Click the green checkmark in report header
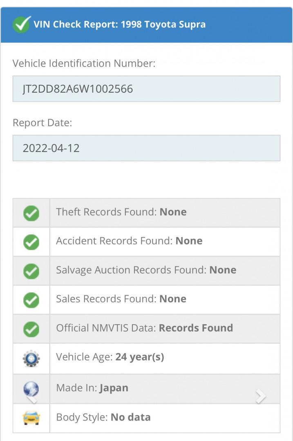The height and width of the screenshot is (441, 293). point(22,24)
